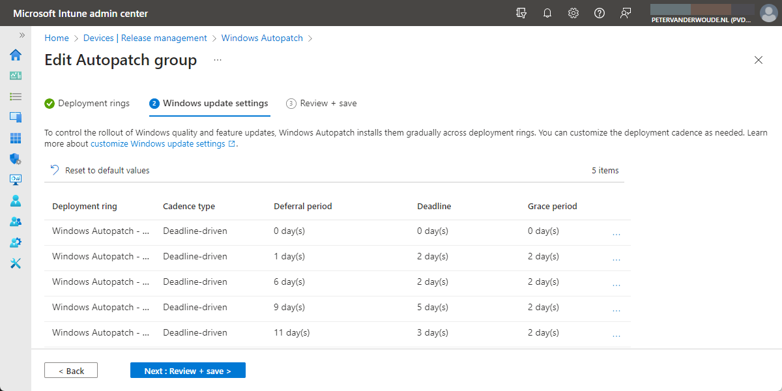Open the more options ellipsis beside the page title
The height and width of the screenshot is (391, 782).
[x=217, y=59]
